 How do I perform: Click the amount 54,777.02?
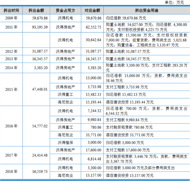(40, 126)
